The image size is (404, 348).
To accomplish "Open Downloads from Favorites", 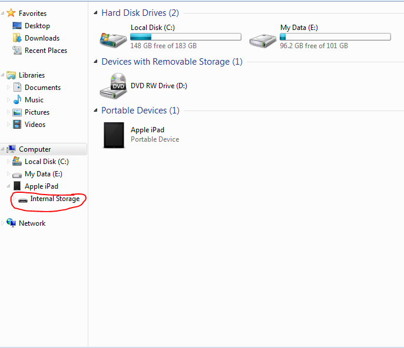I will click(42, 38).
